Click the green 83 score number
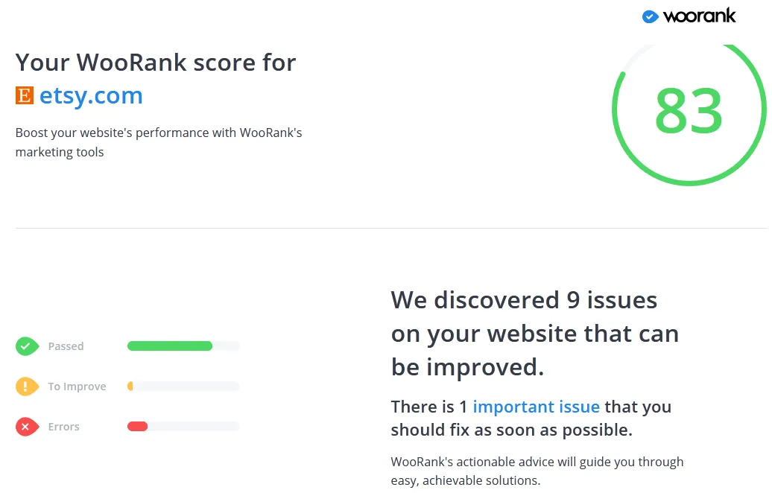Image resolution: width=772 pixels, height=493 pixels. click(689, 111)
